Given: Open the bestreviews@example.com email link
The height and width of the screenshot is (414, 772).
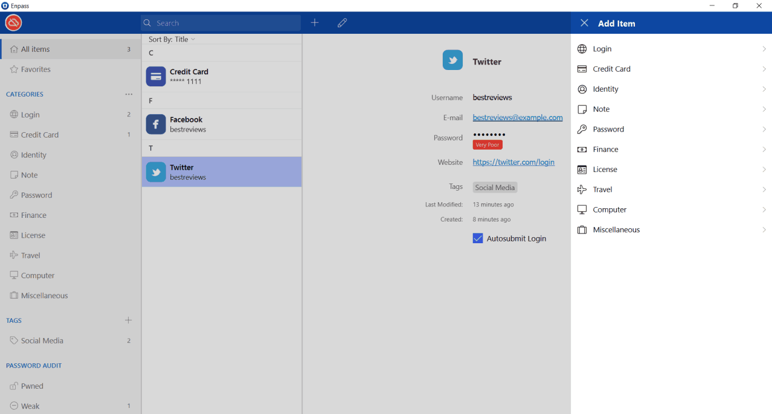Looking at the screenshot, I should [x=517, y=118].
